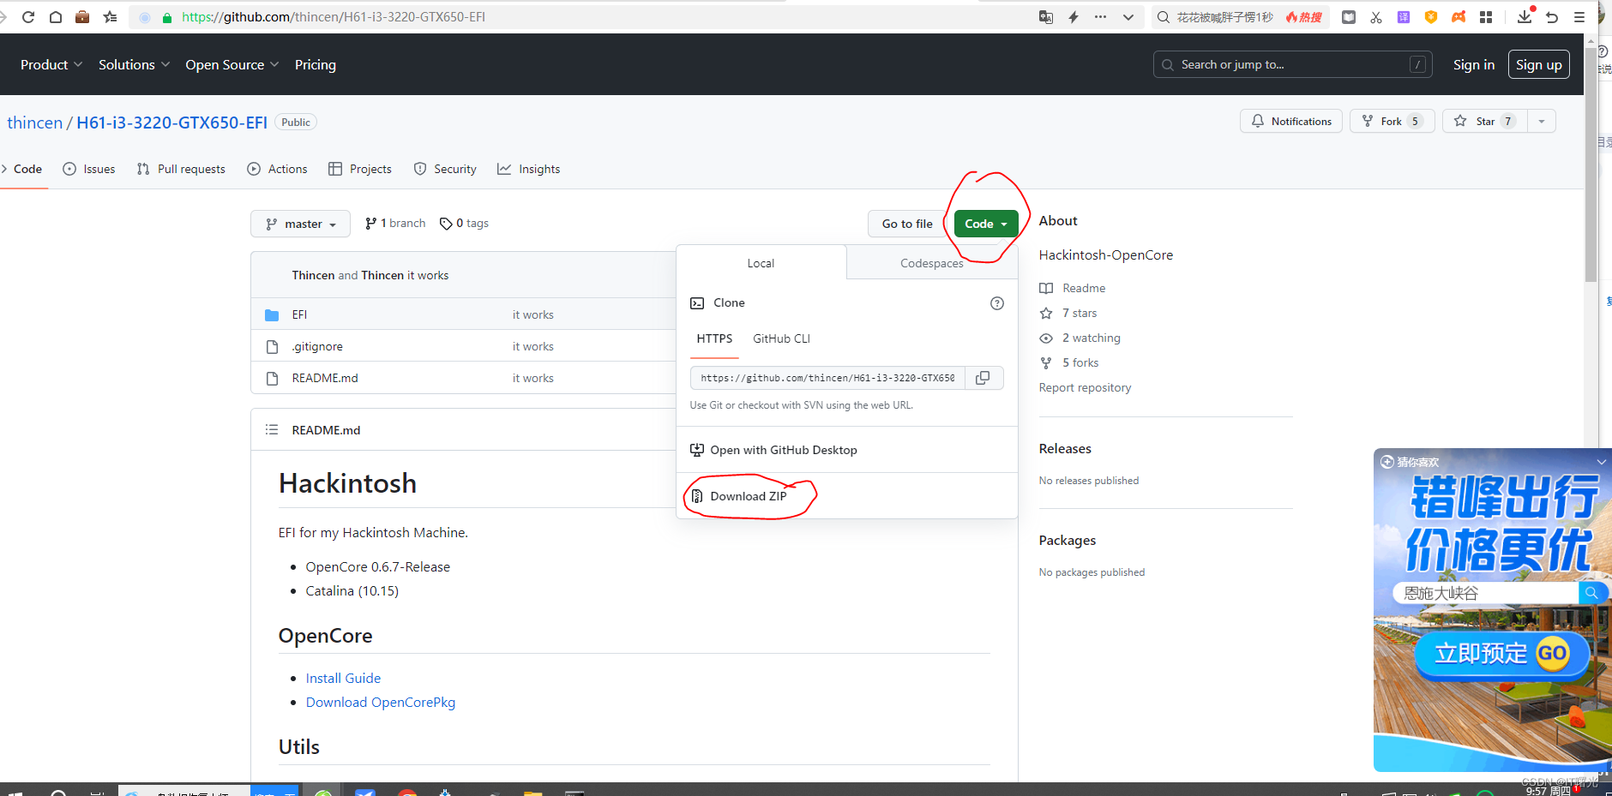Click the translate icon in the address bar
The image size is (1612, 796).
pos(1046,17)
